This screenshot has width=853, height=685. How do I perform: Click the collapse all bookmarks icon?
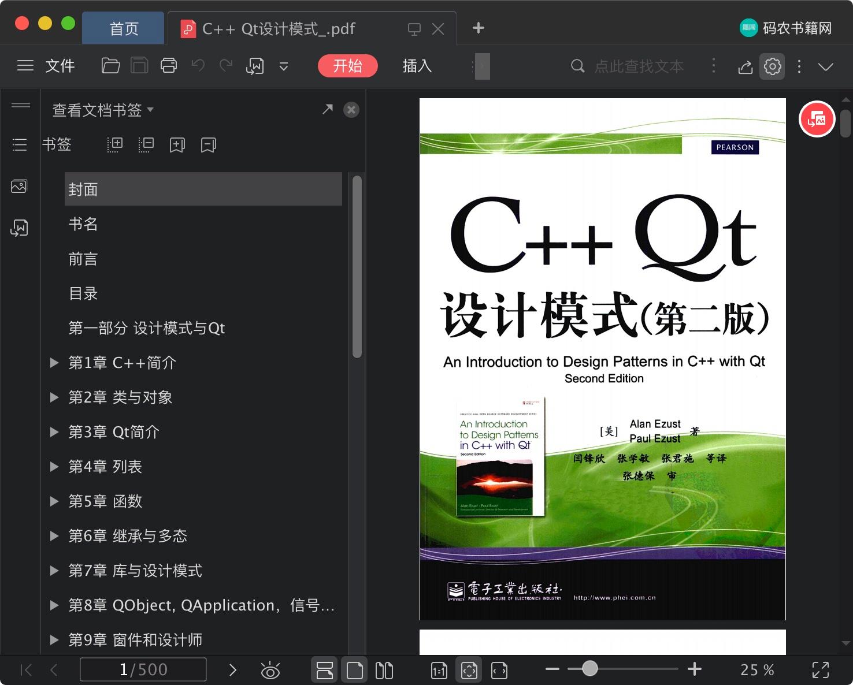[x=146, y=145]
